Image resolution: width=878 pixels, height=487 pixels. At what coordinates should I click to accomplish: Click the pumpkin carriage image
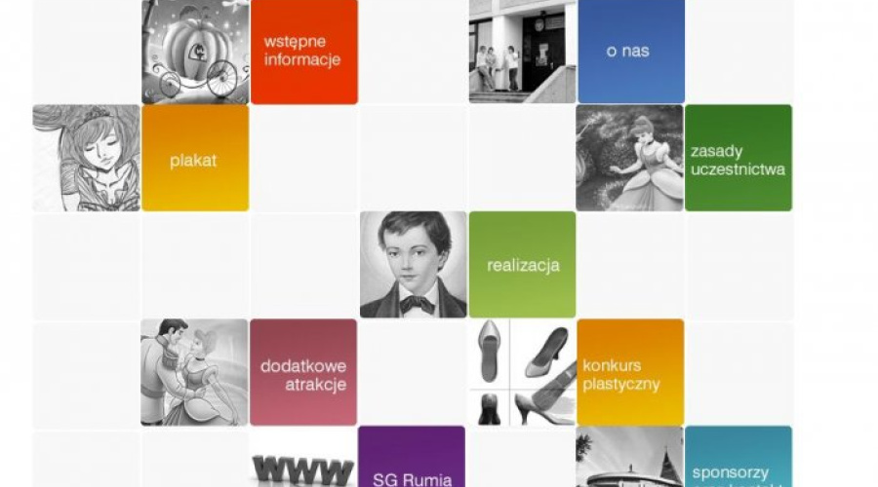pos(195,52)
